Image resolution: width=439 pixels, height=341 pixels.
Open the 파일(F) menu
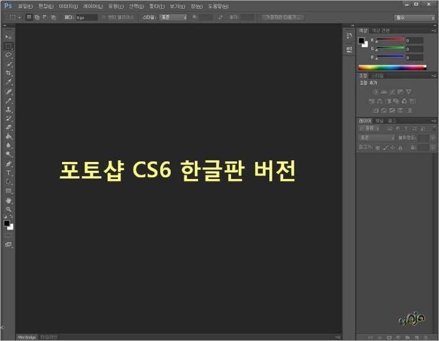(25, 6)
